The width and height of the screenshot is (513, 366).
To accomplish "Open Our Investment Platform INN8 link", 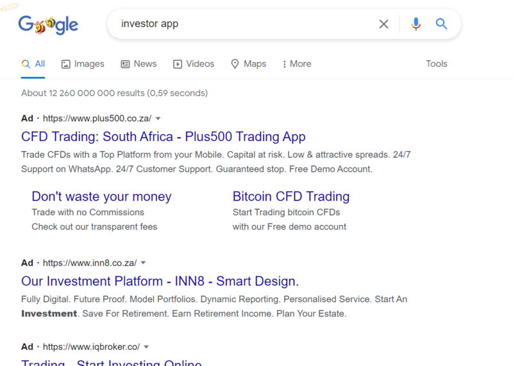I will pyautogui.click(x=160, y=281).
